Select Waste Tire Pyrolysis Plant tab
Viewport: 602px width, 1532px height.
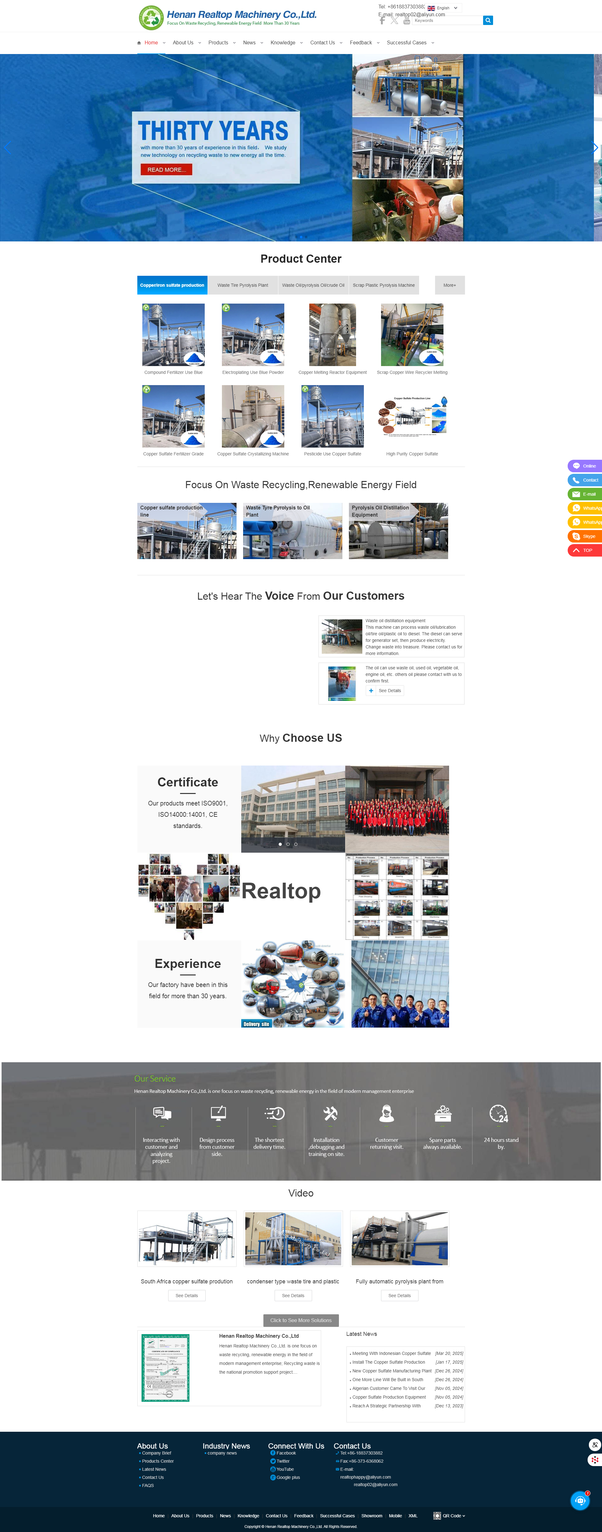coord(242,285)
